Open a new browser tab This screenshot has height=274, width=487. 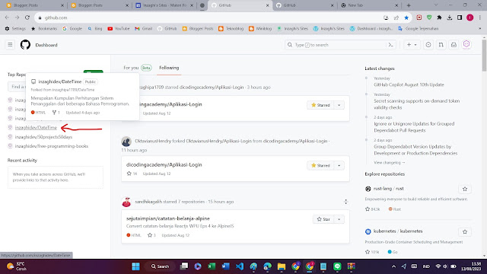(409, 5)
